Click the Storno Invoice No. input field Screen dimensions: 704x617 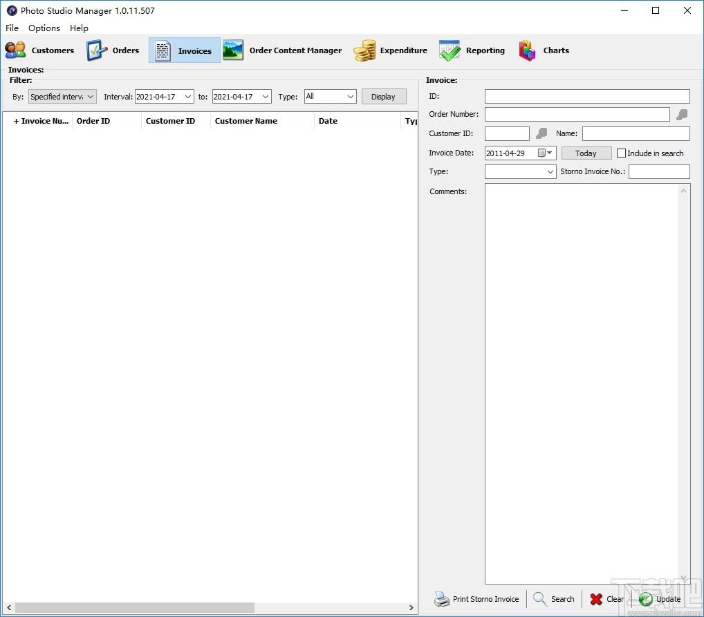pyautogui.click(x=658, y=171)
